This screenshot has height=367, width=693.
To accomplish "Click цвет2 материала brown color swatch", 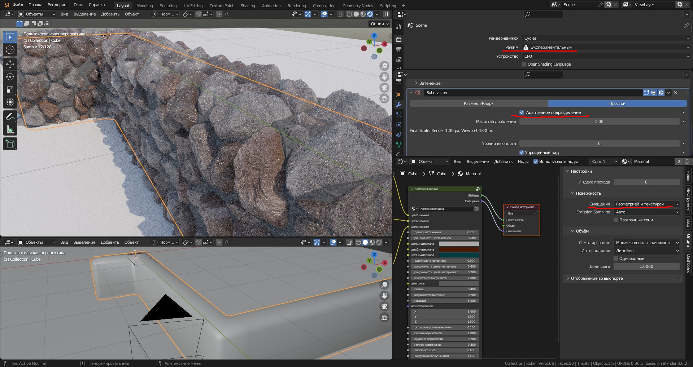I will (459, 249).
